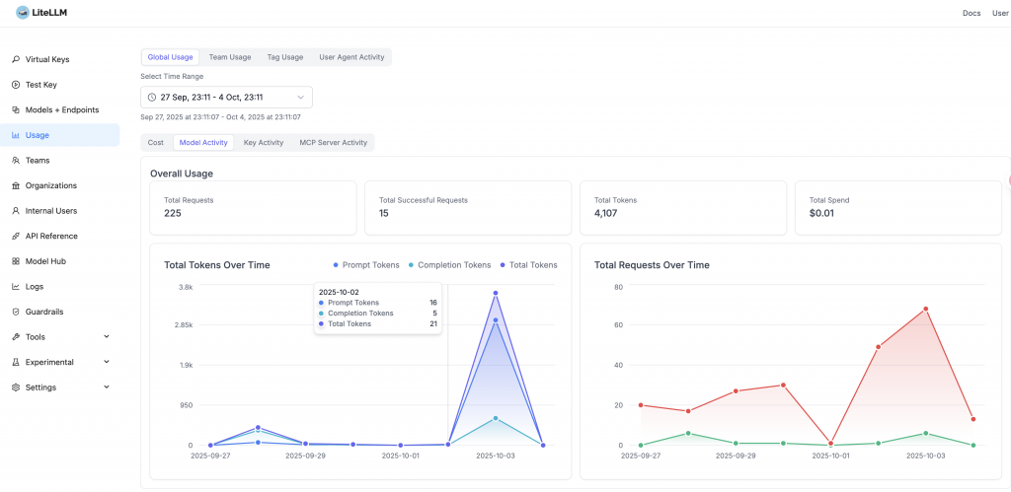Click the Models + Endpoints icon
Image resolution: width=1011 pixels, height=492 pixels.
click(16, 109)
